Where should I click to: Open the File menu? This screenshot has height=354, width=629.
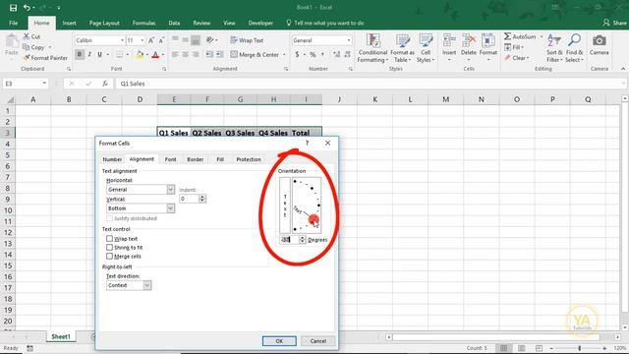pos(13,23)
